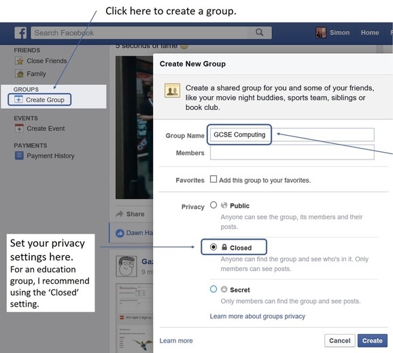Open Create Event link

(46, 128)
